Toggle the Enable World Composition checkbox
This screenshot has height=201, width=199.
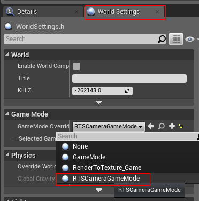coord(76,66)
